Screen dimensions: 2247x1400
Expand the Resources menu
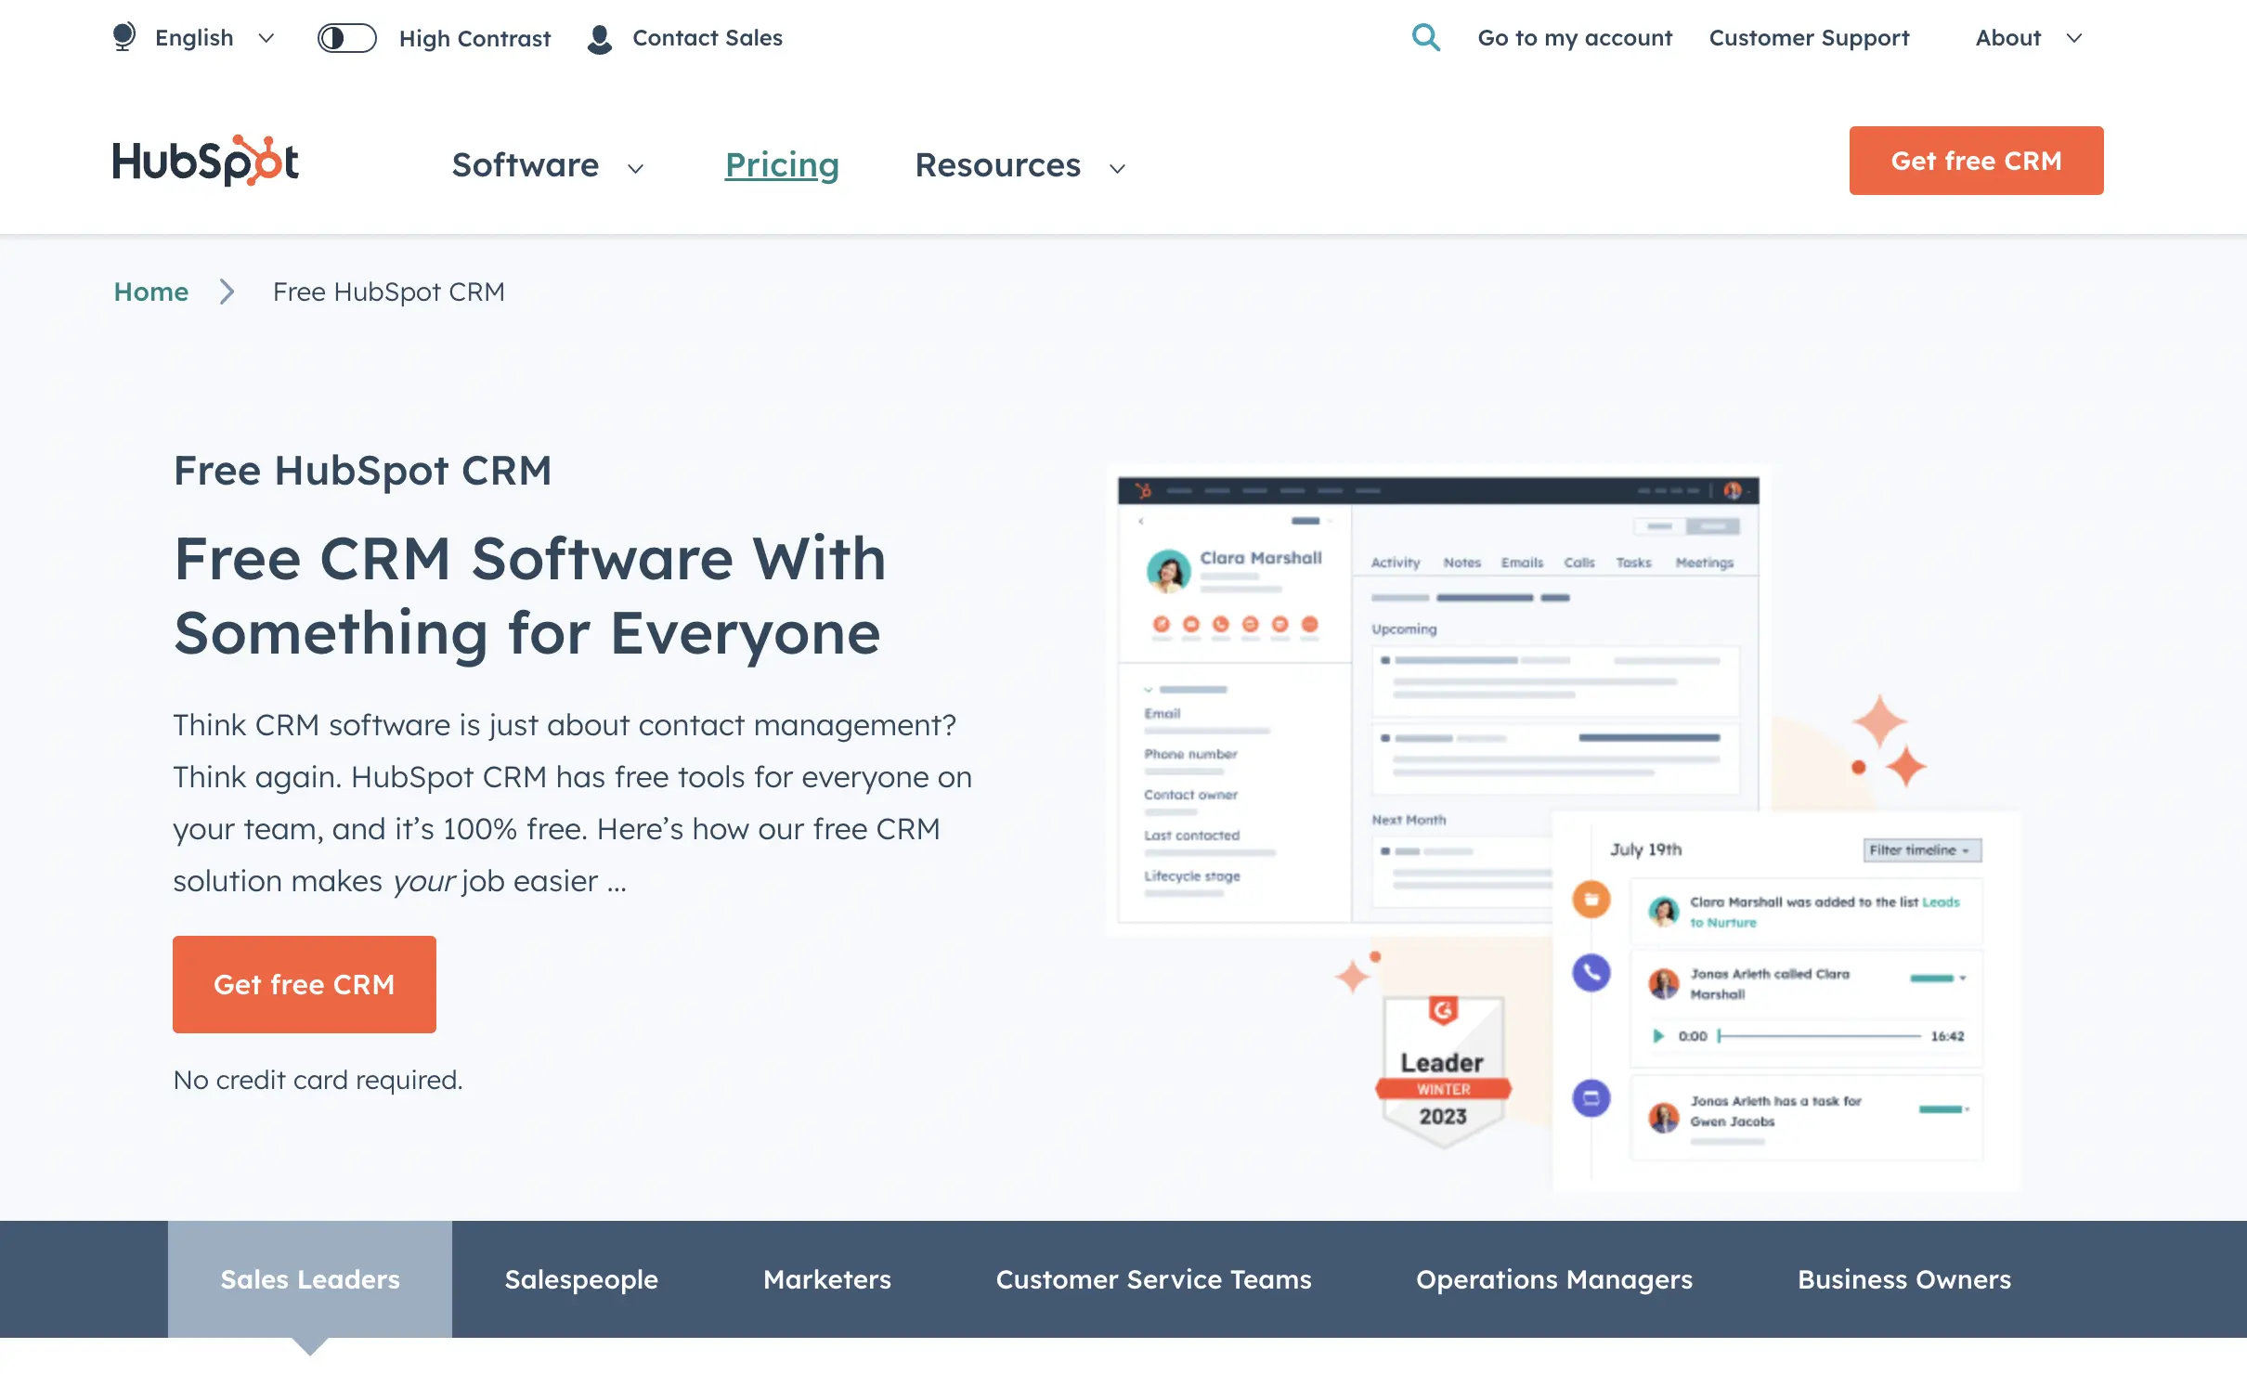[x=1020, y=165]
